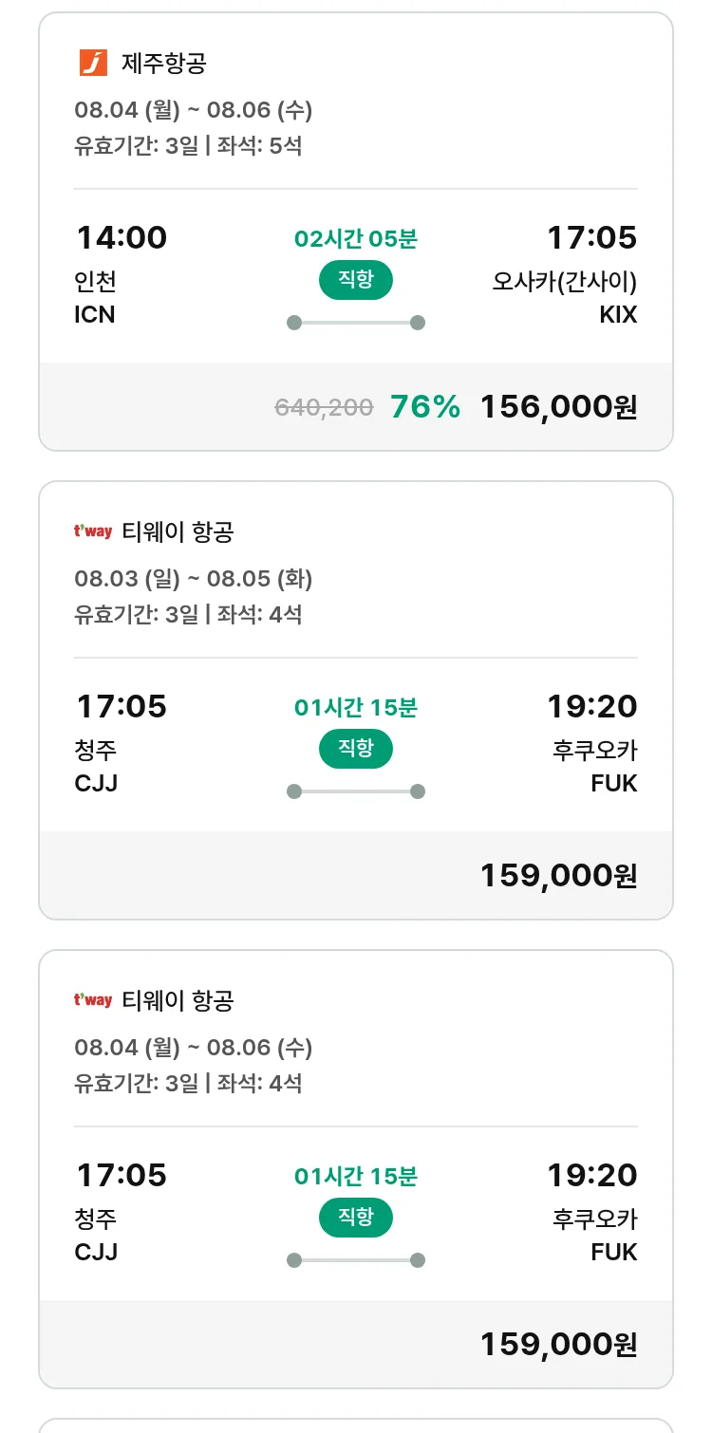The image size is (712, 1433).
Task: Select the 159,000원 fare for 08.04 t'way flight
Action: coord(558,1345)
